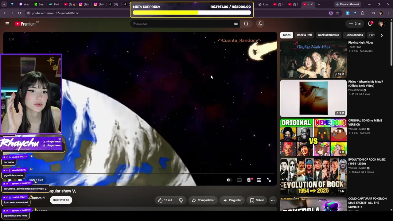Open the browser profile avatar in the toolbar

tap(381, 13)
